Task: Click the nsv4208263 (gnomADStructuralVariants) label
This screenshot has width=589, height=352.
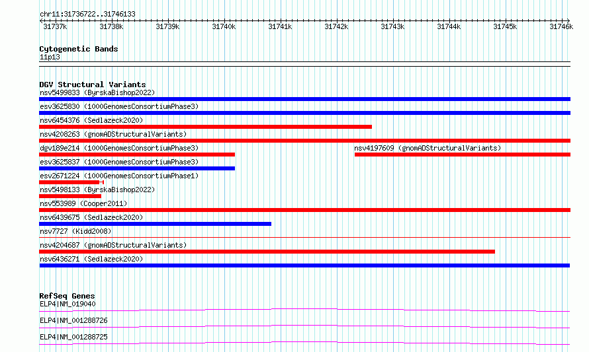Action: point(113,134)
